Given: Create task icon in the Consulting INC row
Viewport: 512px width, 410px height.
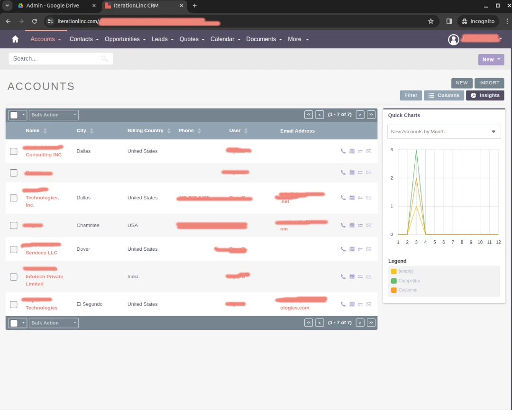Looking at the screenshot, I should click(x=360, y=151).
